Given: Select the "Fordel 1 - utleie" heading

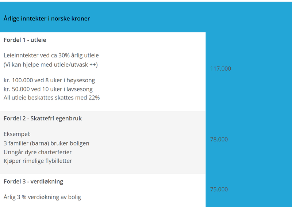Looking at the screenshot, I should [x=25, y=40].
